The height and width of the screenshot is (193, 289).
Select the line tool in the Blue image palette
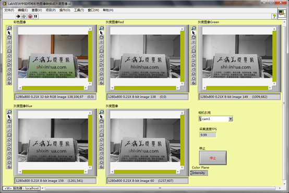click(x=9, y=131)
